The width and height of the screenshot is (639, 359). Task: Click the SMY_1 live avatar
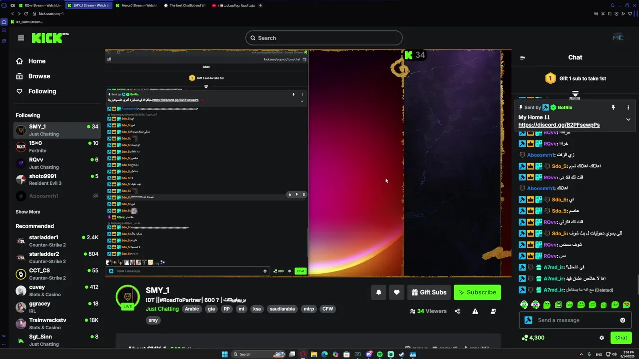pos(128,297)
